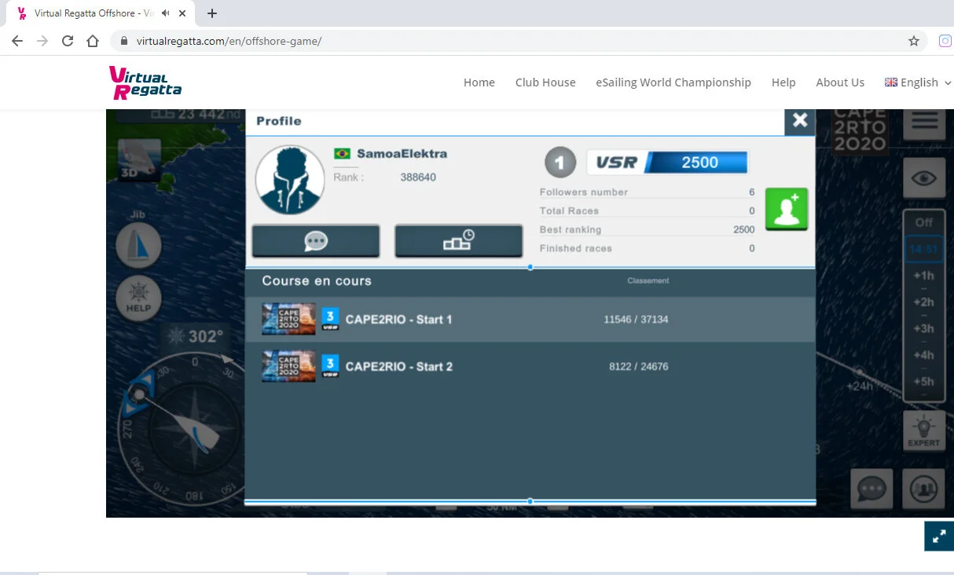Click the VSR 3 badge for Start 2

[x=331, y=366]
